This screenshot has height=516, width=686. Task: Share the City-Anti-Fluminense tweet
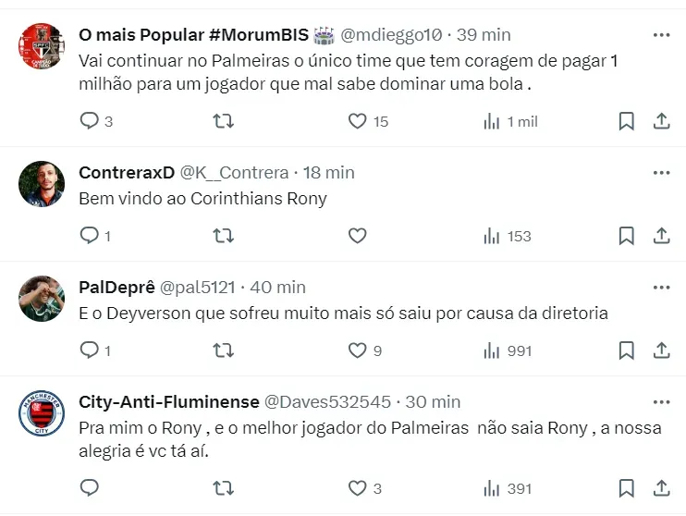point(661,487)
